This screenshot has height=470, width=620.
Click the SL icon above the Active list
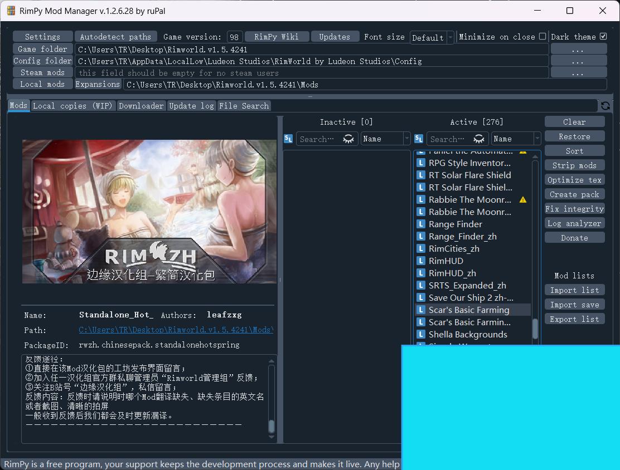coord(419,139)
